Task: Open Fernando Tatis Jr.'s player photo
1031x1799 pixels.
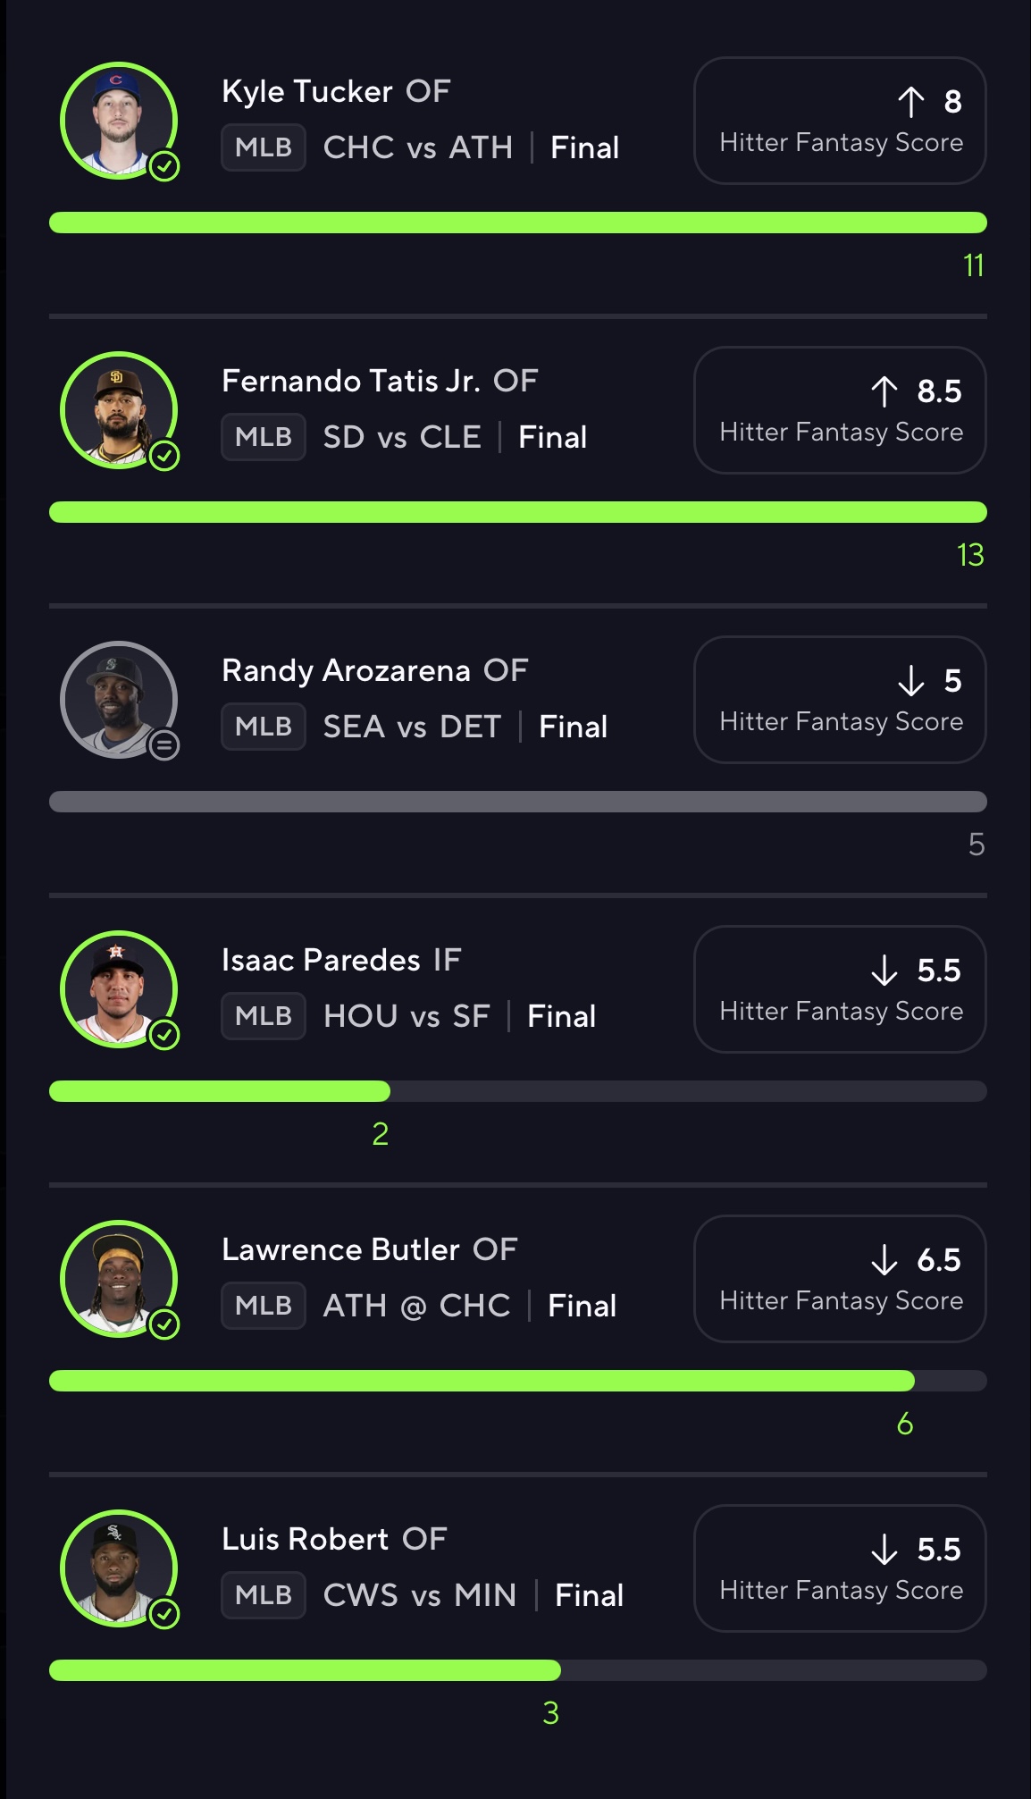Action: (118, 409)
